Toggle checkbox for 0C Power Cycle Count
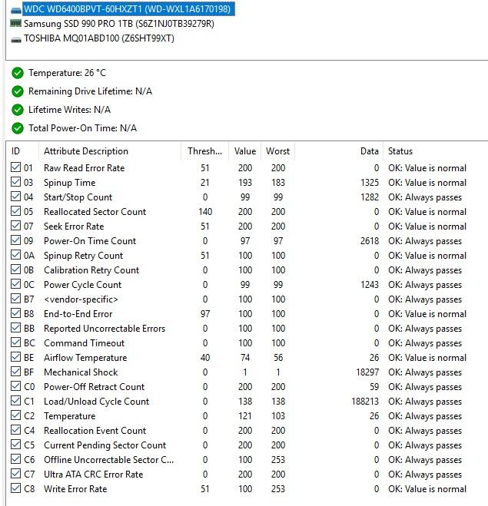 pyautogui.click(x=15, y=283)
